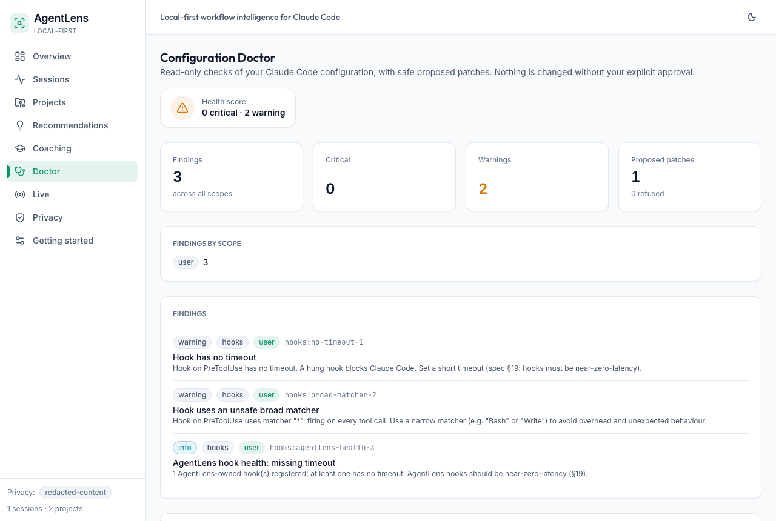776x521 pixels.
Task: Click the Recommendations lightbulb icon
Action: (x=20, y=125)
